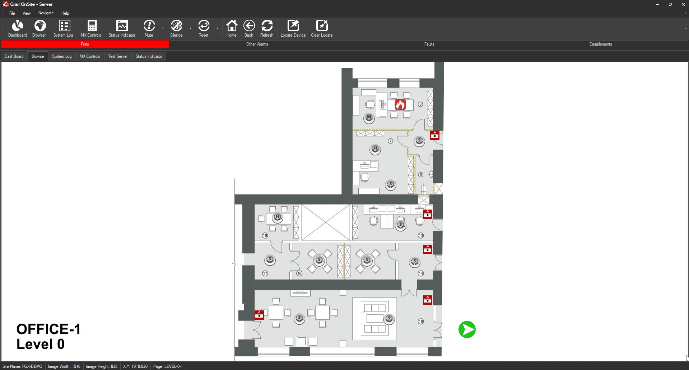689x370 pixels.
Task: Switch to the Test Server tab
Action: point(118,56)
